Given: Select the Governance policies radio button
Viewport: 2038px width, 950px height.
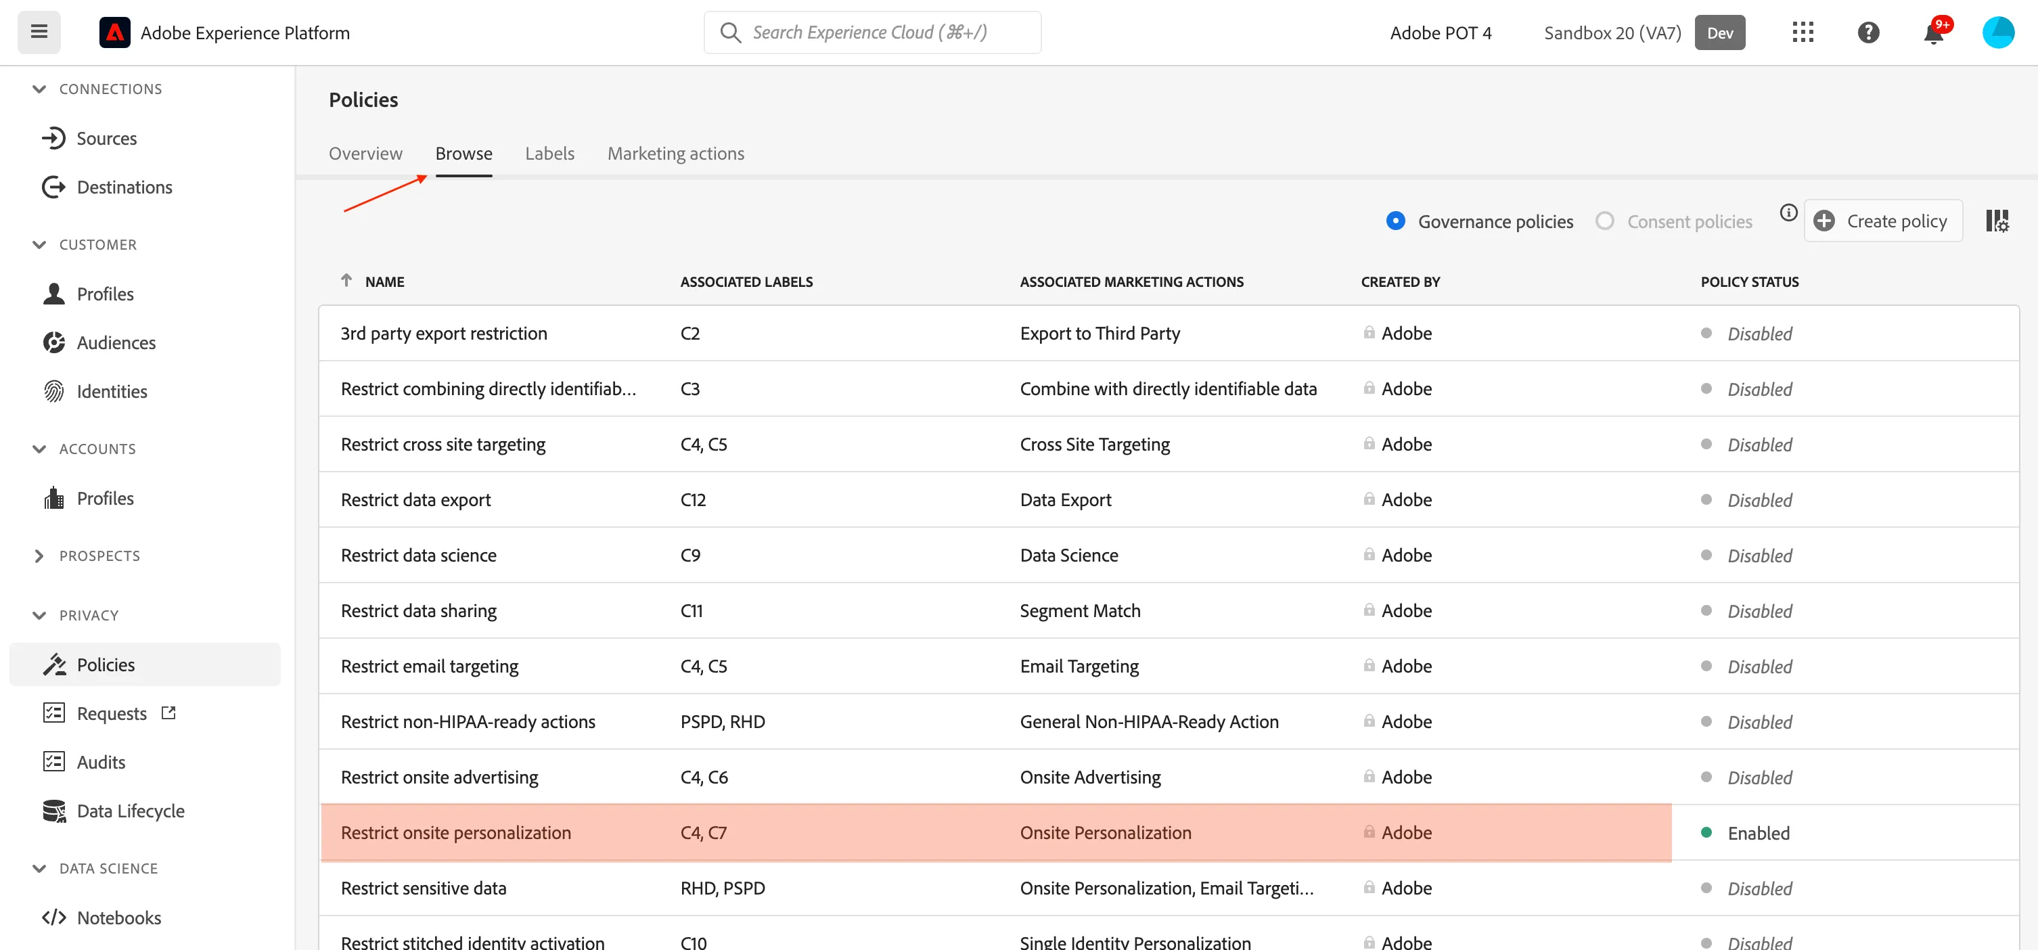Looking at the screenshot, I should pos(1396,221).
